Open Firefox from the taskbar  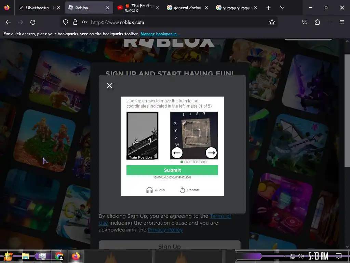pyautogui.click(x=76, y=256)
